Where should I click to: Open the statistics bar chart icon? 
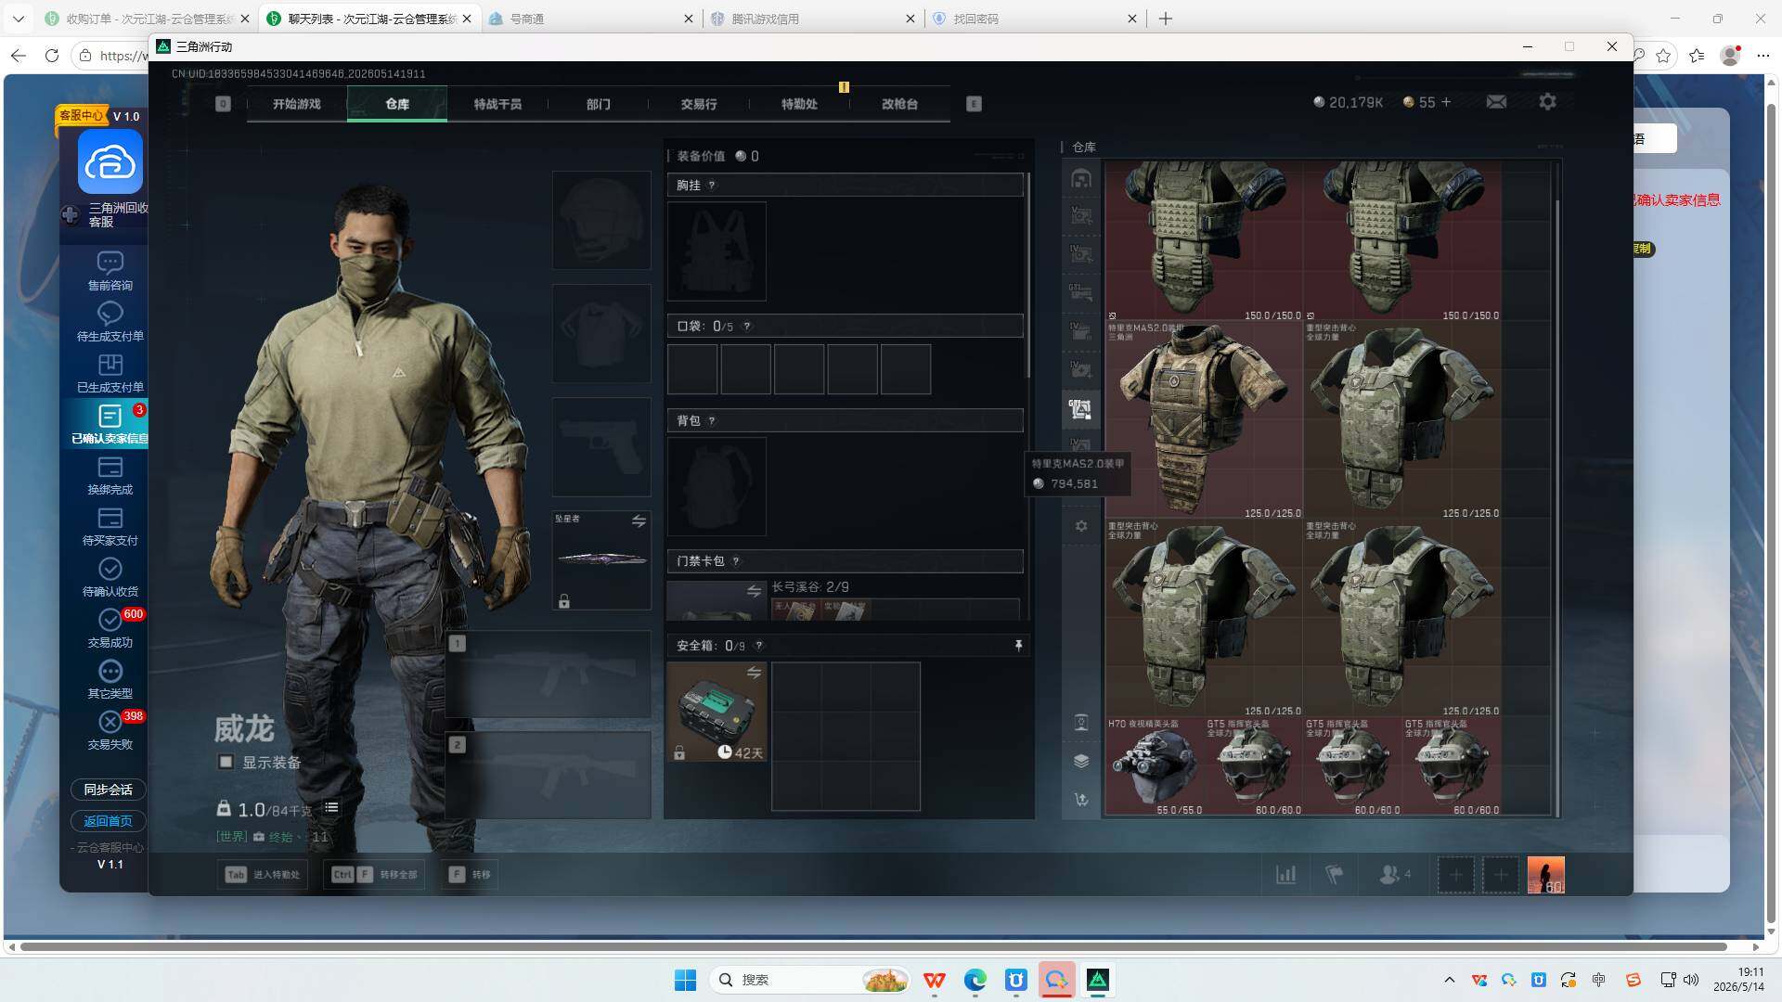coord(1286,874)
